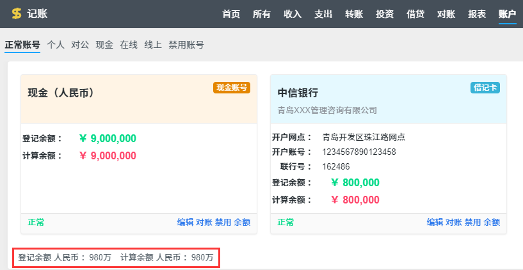Screen dimensions: 523x270
Task: Click the orange 现金账号 badge
Action: coord(231,88)
